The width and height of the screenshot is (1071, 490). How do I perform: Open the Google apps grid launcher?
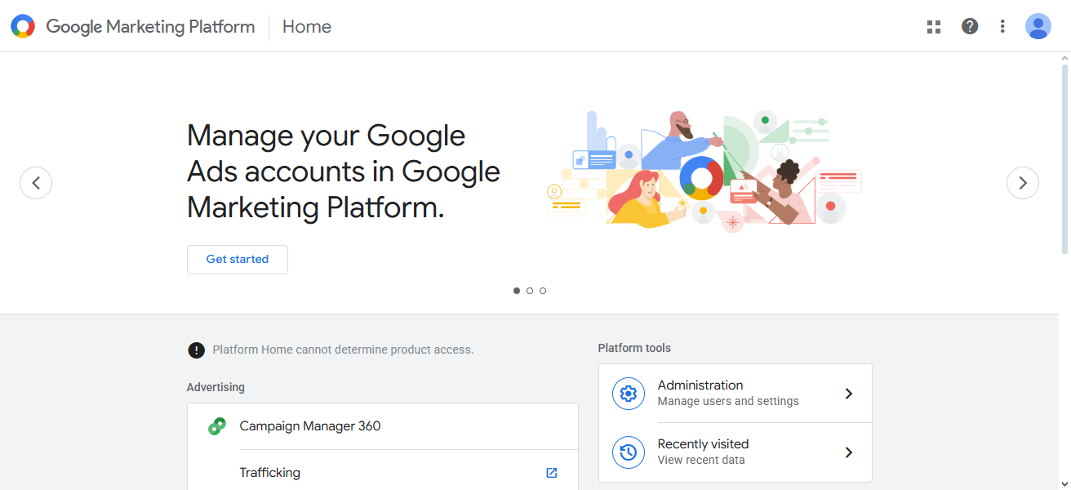pyautogui.click(x=933, y=26)
